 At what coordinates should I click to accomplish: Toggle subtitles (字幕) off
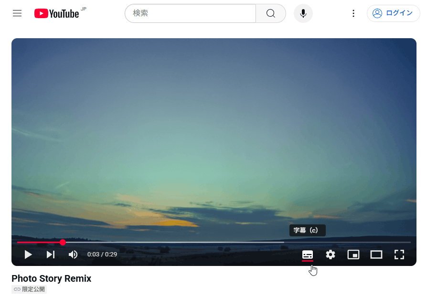308,255
